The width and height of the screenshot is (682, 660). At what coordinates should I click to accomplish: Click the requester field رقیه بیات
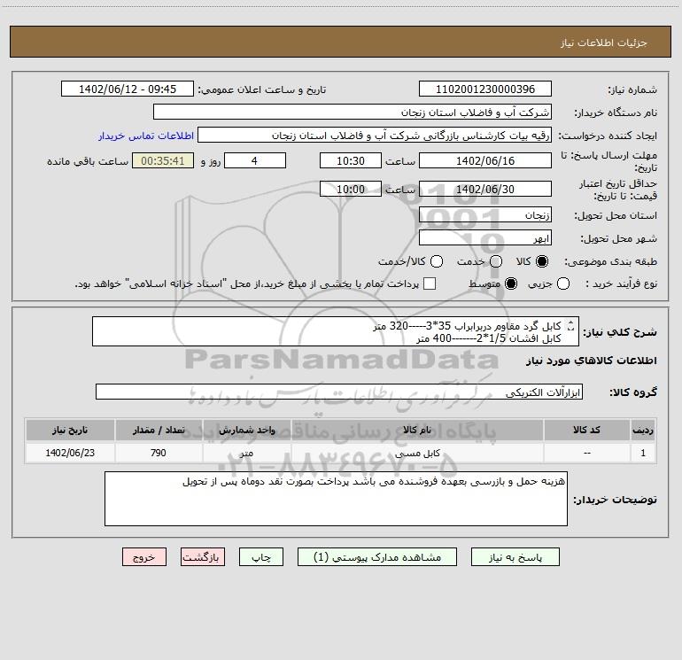coord(375,136)
